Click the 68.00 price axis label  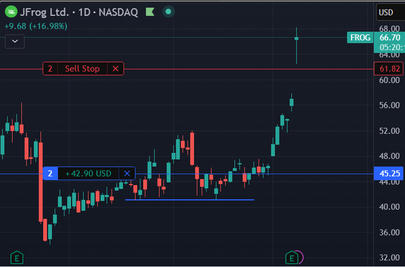click(x=390, y=28)
